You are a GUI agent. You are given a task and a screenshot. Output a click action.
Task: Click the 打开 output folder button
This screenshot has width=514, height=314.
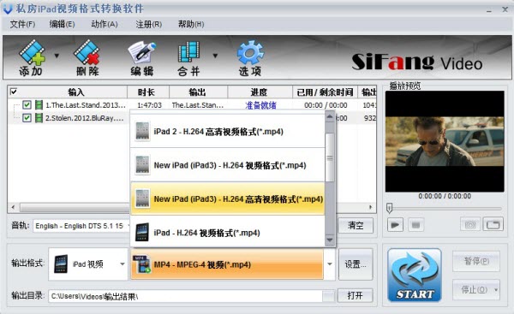355,296
